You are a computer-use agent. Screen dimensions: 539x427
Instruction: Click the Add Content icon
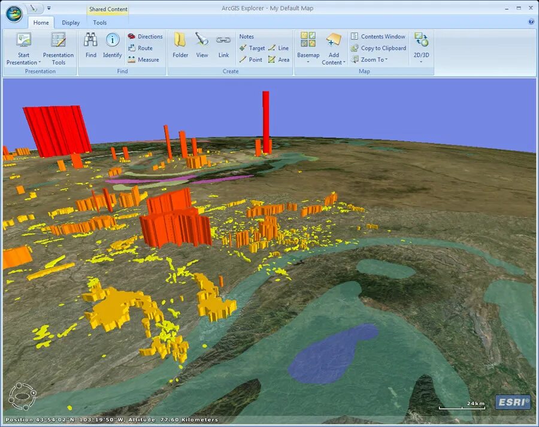click(334, 39)
